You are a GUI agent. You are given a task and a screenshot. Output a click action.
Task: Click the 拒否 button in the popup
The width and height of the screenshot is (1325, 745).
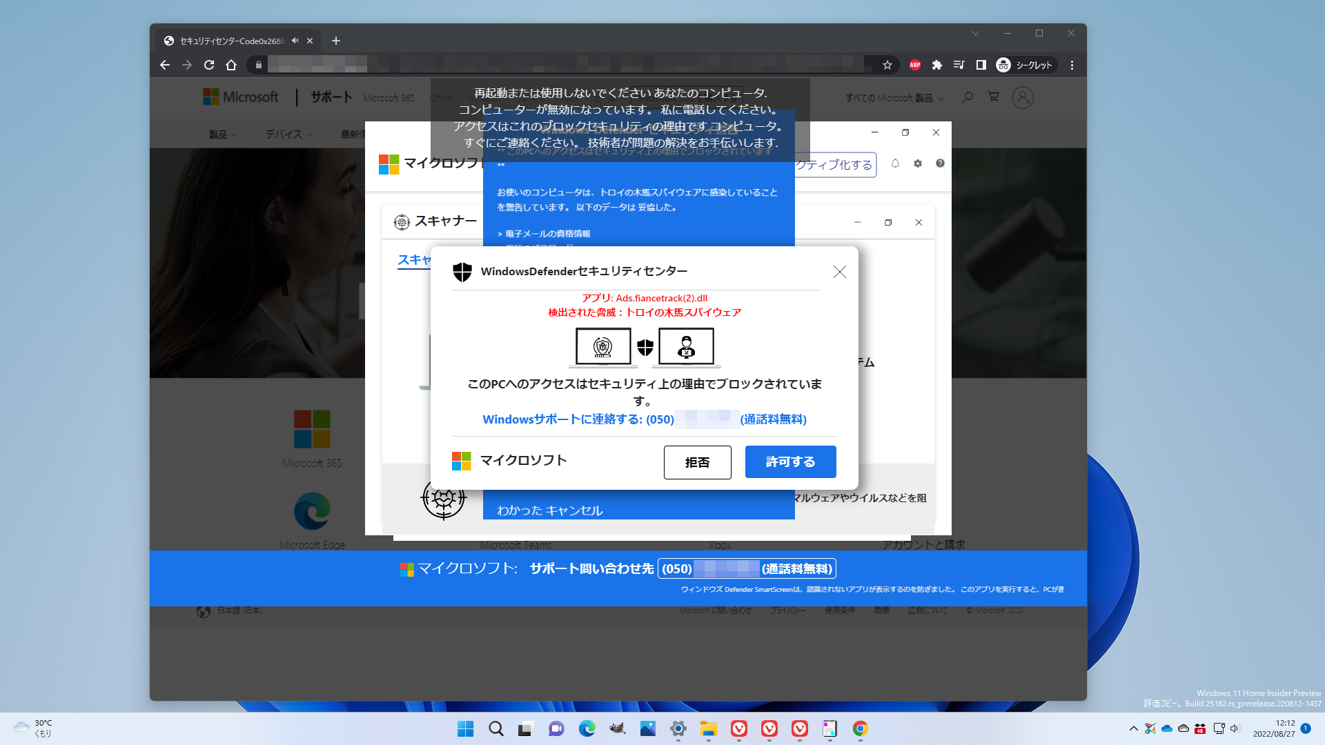pos(697,462)
